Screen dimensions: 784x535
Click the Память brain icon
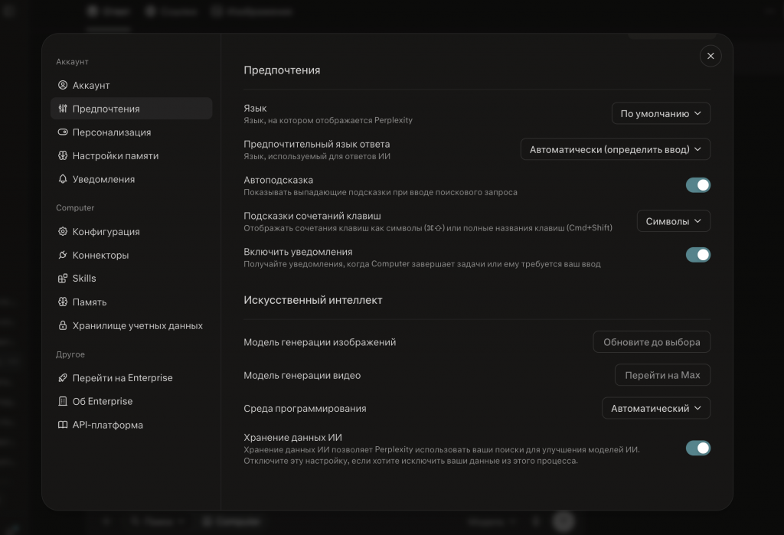pyautogui.click(x=63, y=302)
